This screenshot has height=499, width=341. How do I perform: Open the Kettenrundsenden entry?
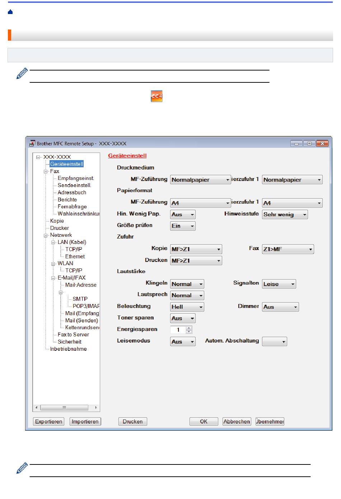82,327
